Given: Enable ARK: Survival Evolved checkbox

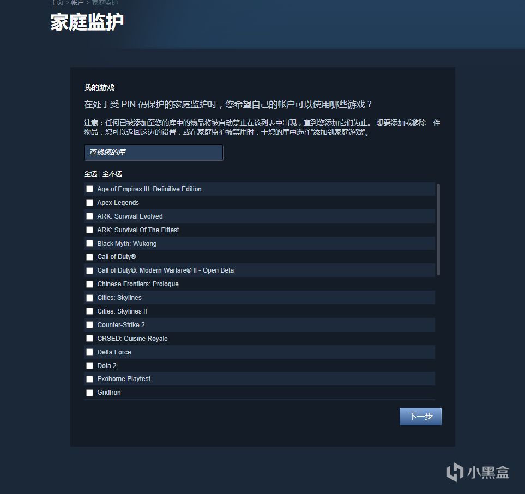Looking at the screenshot, I should pyautogui.click(x=89, y=216).
